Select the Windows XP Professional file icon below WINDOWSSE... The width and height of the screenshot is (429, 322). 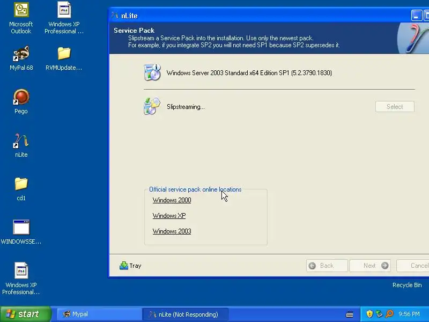(21, 270)
